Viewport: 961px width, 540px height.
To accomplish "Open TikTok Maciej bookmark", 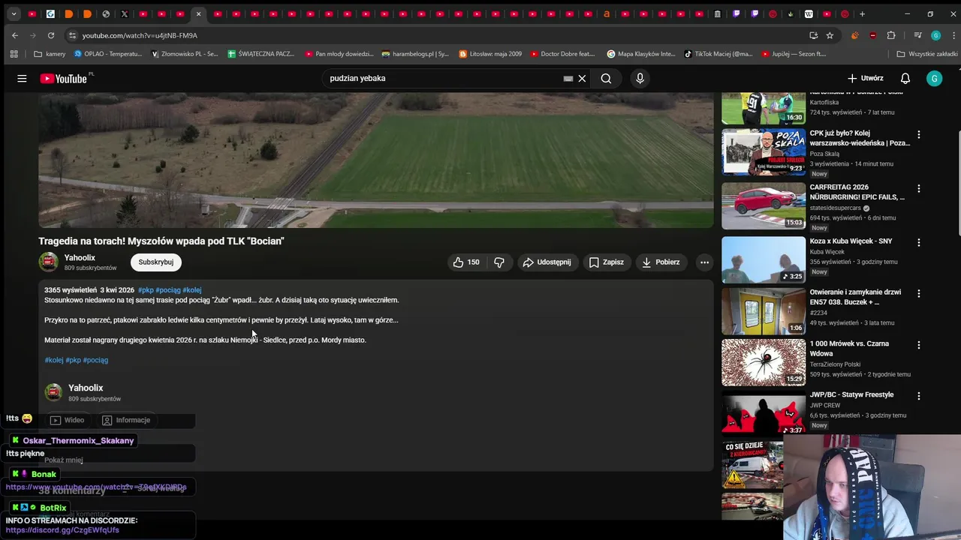I will (x=718, y=54).
